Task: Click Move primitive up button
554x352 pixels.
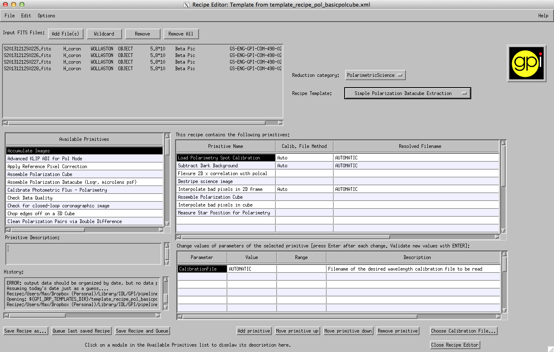Action: click(297, 331)
